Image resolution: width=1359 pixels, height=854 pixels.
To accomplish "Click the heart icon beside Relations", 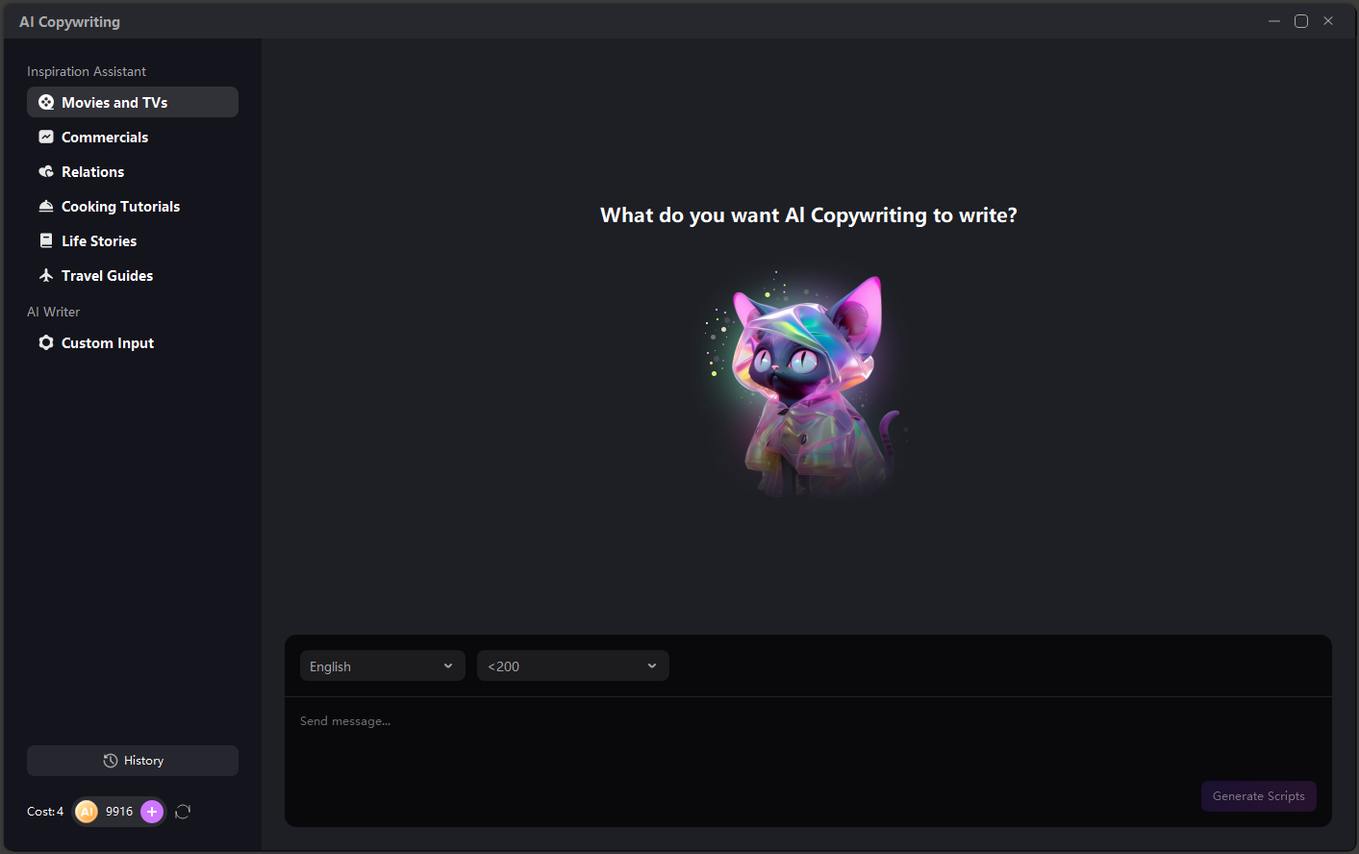I will click(46, 171).
